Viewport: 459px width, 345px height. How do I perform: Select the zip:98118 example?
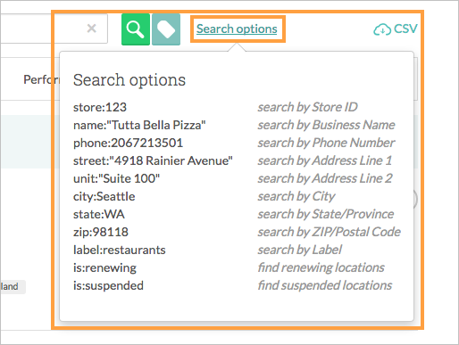coord(101,232)
